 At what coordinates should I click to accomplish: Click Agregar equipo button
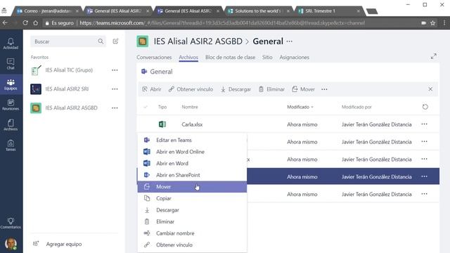tap(58, 244)
